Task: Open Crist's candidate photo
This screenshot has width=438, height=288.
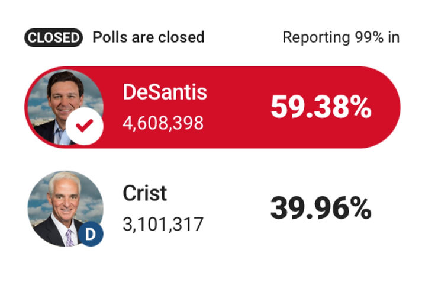Action: pyautogui.click(x=65, y=209)
